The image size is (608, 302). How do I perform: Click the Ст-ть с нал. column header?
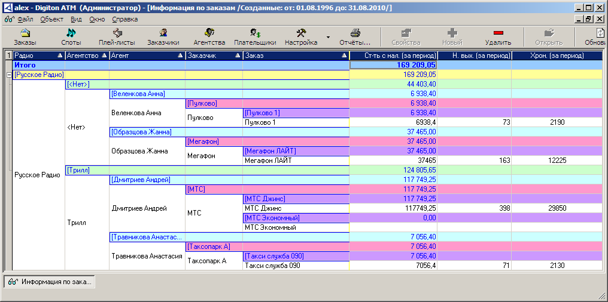tap(393, 56)
